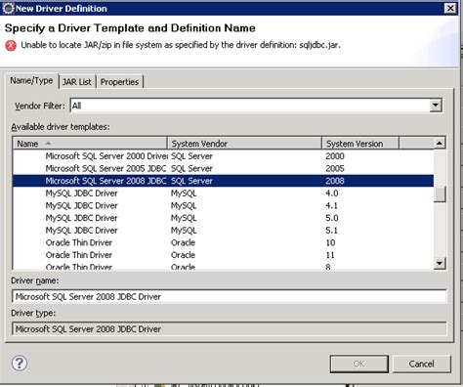The height and width of the screenshot is (387, 463).
Task: Click the template list scrollbar thumb
Action: [x=440, y=194]
